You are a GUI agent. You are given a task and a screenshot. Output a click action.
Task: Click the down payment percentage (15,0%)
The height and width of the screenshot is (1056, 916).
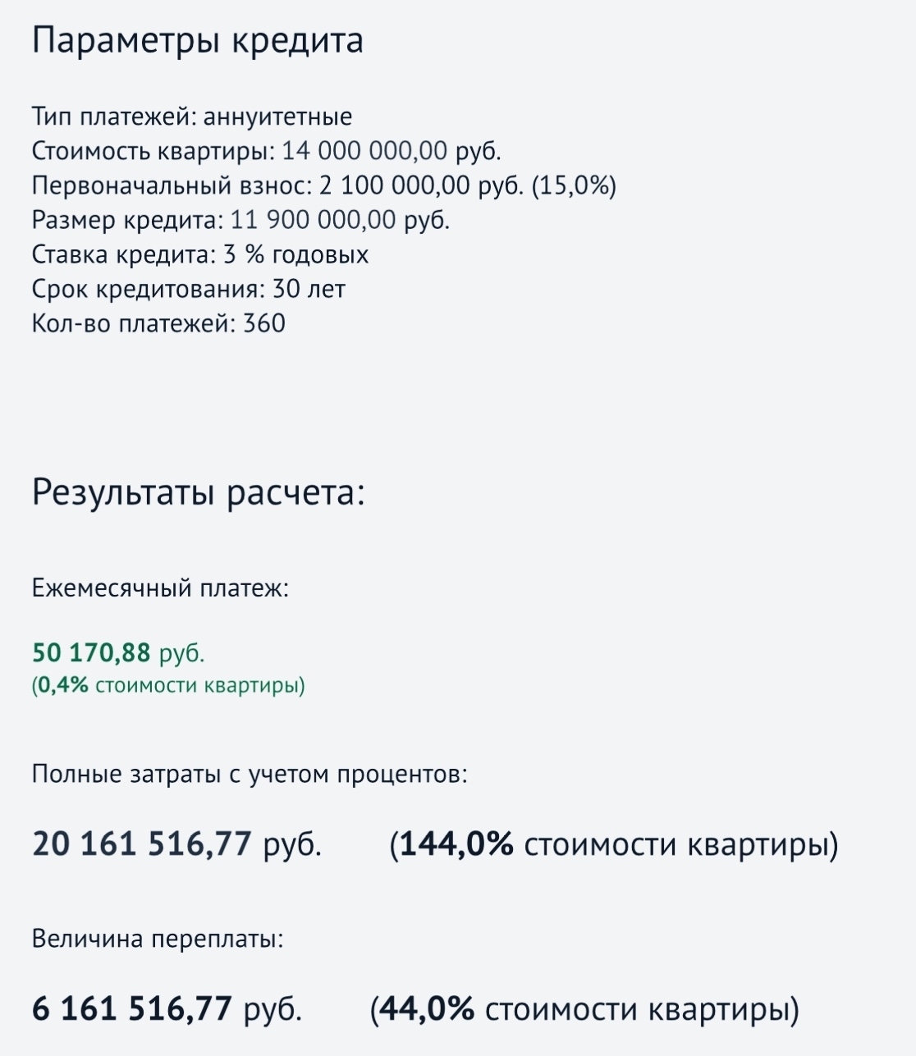574,186
